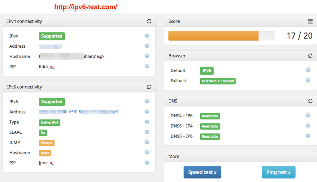
Task: Open the Score details list icon
Action: [x=310, y=21]
